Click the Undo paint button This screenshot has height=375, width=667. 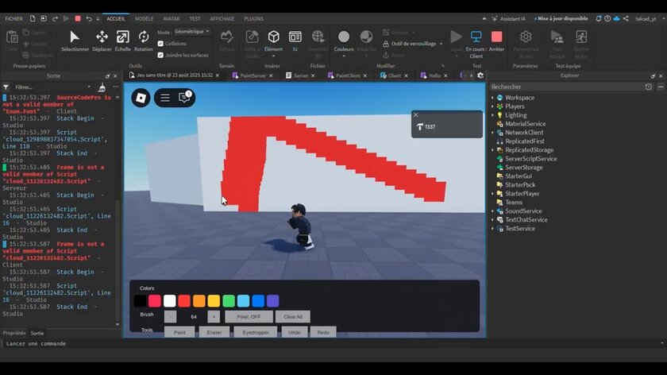pyautogui.click(x=295, y=332)
